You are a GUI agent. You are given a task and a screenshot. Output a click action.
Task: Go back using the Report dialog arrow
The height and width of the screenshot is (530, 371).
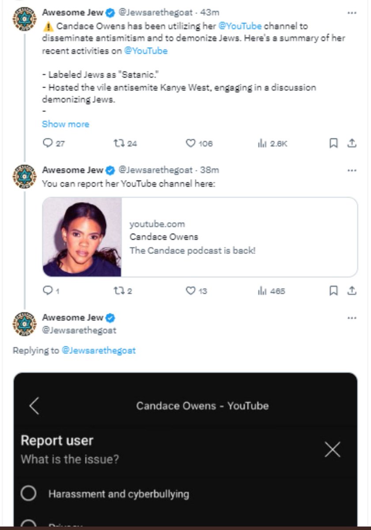34,405
